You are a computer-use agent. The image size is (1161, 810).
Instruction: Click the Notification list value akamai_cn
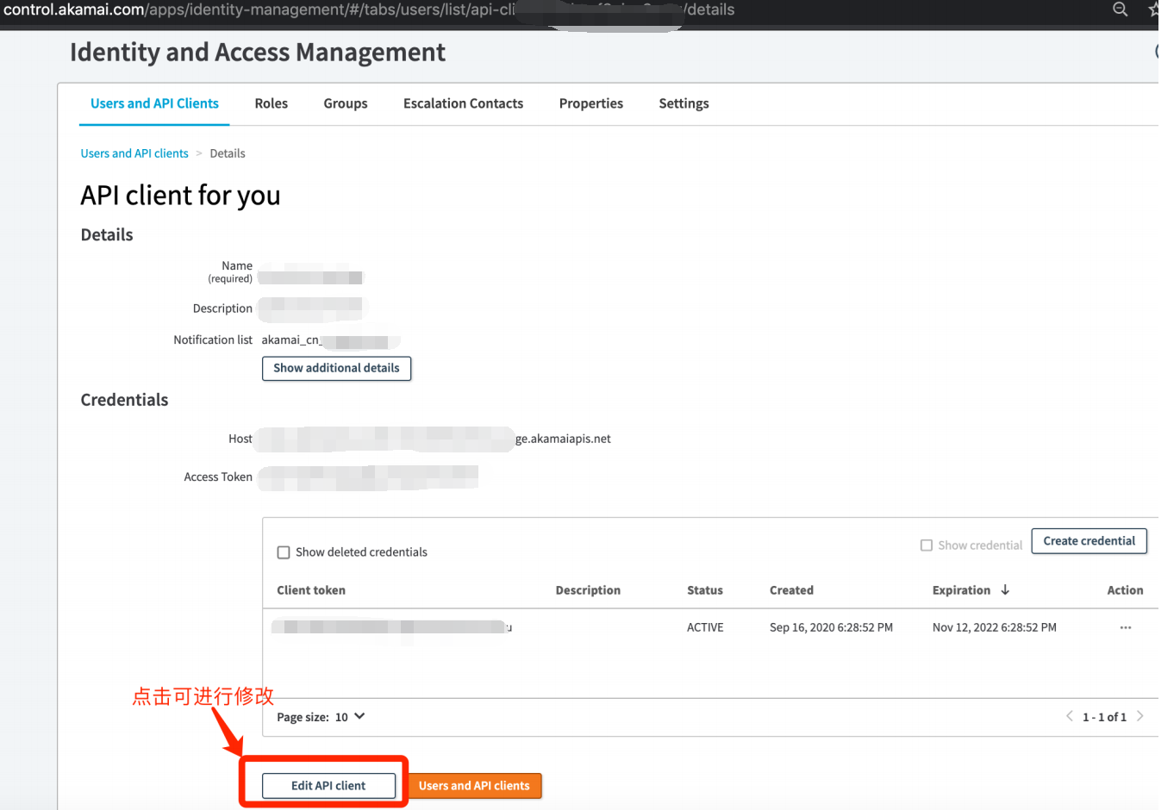pos(329,340)
